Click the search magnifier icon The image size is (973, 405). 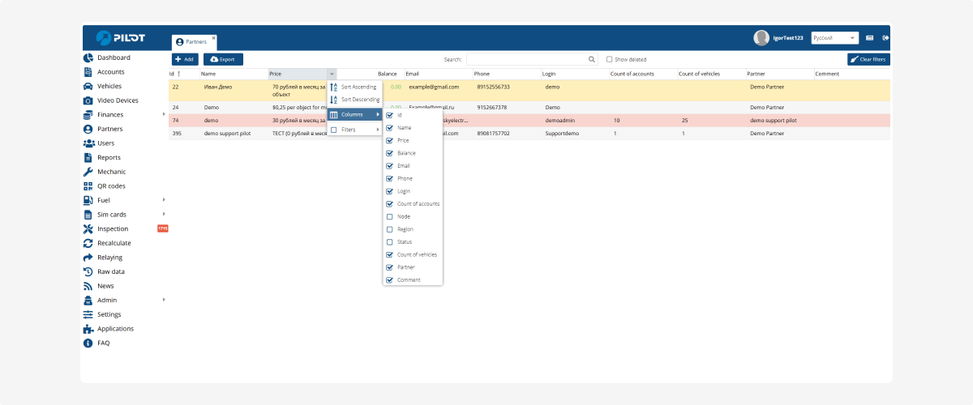(591, 59)
